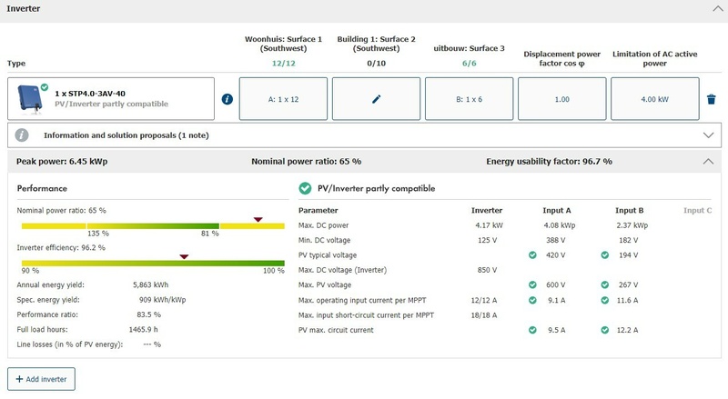This screenshot has width=728, height=399.
Task: Expand Information and solution proposals chevron
Action: tap(709, 135)
